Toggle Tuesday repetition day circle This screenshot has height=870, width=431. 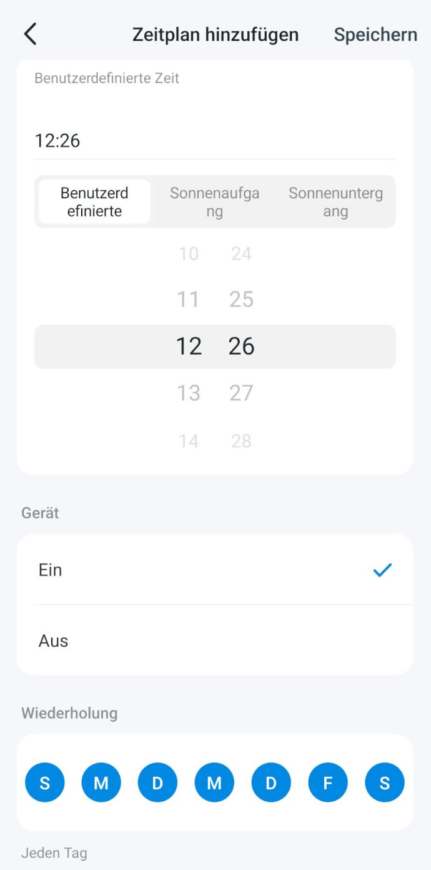pyautogui.click(x=157, y=782)
